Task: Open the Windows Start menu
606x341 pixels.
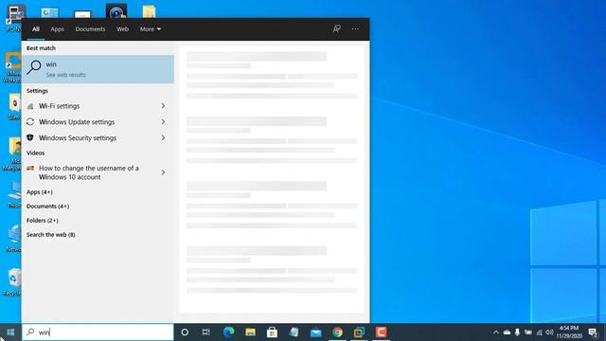Action: pyautogui.click(x=10, y=332)
